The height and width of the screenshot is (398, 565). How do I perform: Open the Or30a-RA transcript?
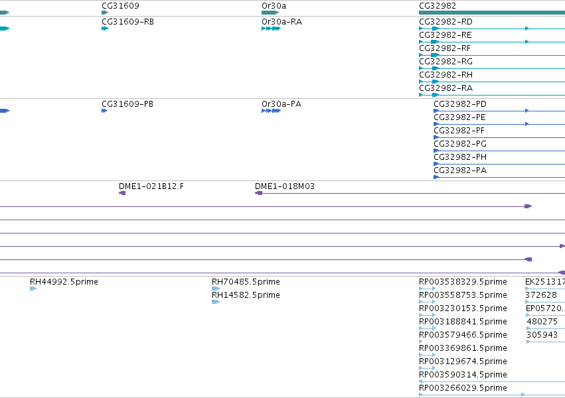(282, 22)
